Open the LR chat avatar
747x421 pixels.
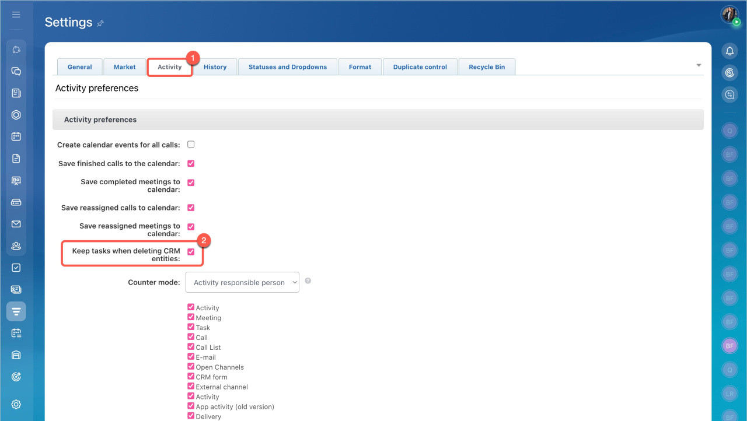729,394
